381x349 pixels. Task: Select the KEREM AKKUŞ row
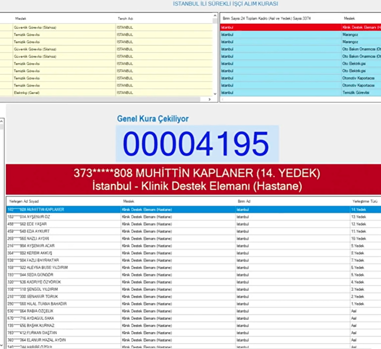pyautogui.click(x=194, y=253)
